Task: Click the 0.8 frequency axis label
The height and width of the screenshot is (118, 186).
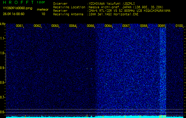Action: (2, 83)
